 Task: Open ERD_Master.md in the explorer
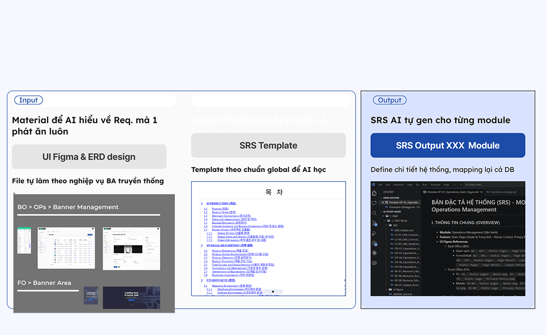(402, 230)
